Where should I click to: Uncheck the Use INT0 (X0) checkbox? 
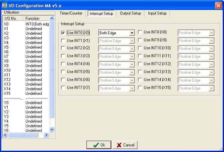point(63,33)
